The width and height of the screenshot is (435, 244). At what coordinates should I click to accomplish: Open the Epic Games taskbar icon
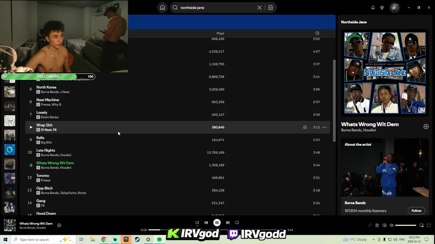coord(126,240)
